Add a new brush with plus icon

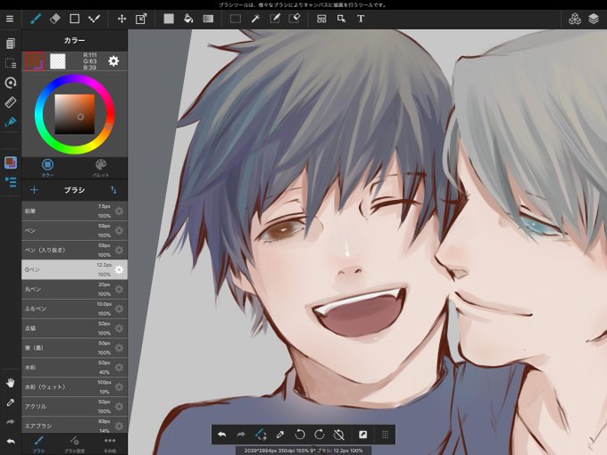[34, 189]
